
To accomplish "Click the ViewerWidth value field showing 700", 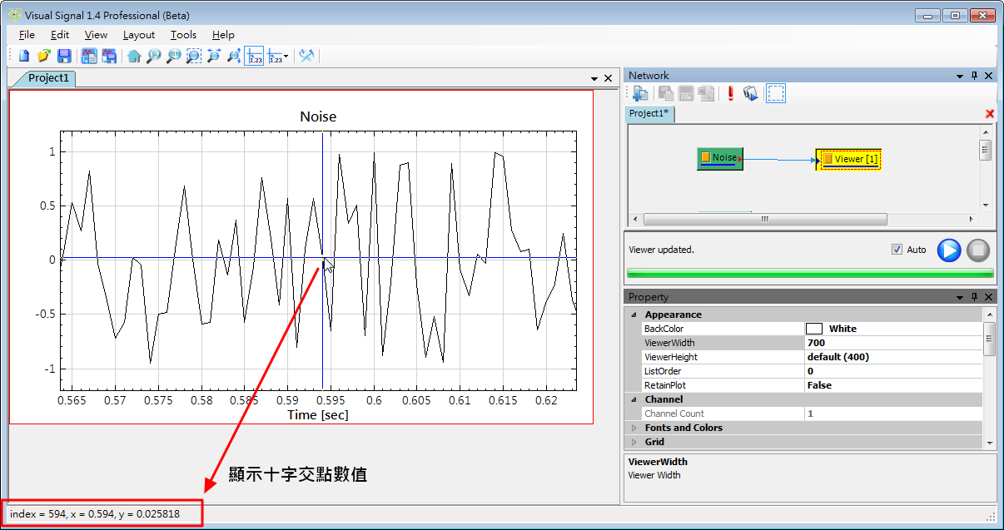I will (892, 343).
